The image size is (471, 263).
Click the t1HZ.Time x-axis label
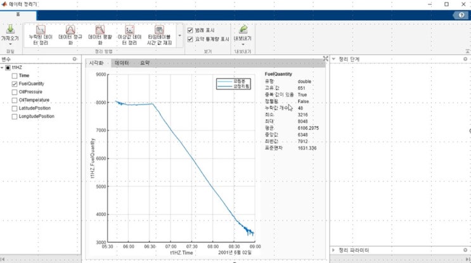(x=181, y=253)
